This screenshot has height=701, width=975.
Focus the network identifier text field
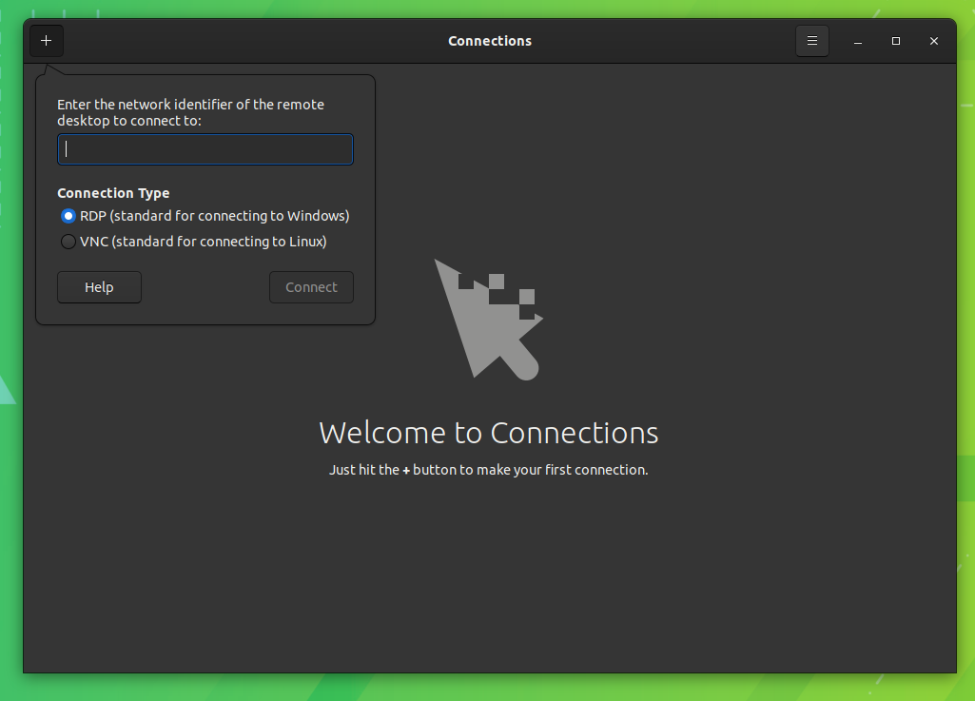point(205,149)
